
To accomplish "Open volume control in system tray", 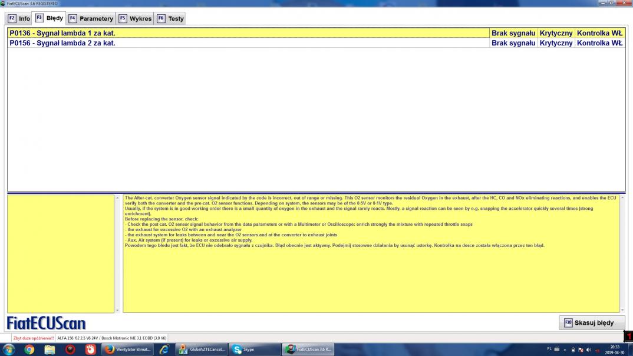I will (589, 350).
